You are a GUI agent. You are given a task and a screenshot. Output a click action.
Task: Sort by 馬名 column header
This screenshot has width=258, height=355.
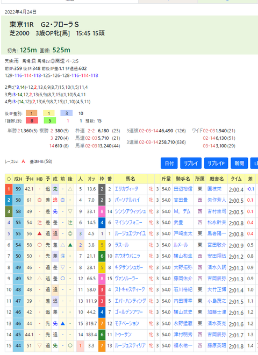coord(130,179)
